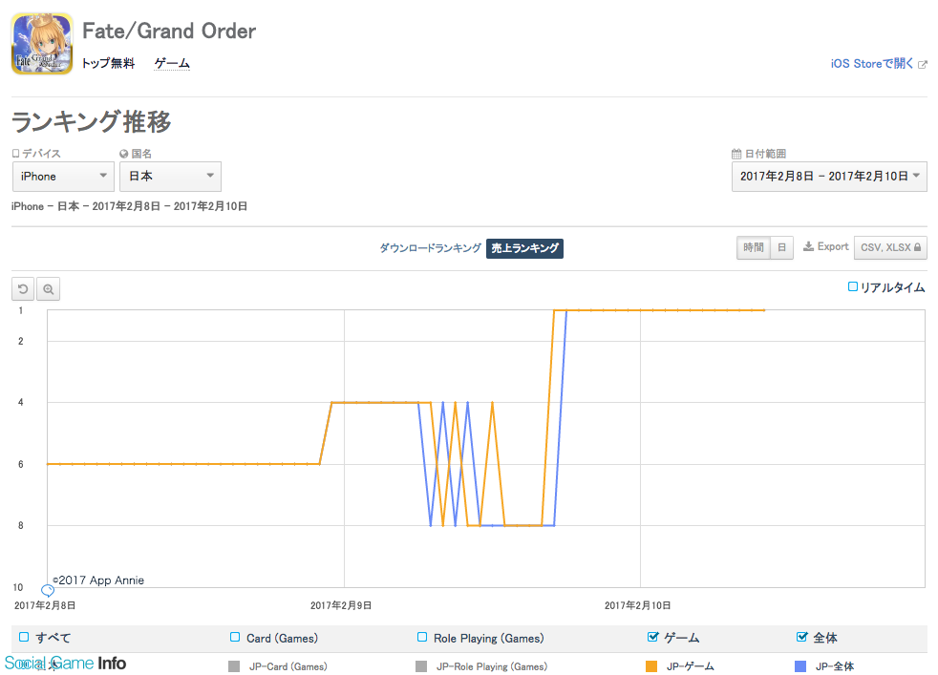
Task: Click the トップ無料 label
Action: tap(108, 63)
